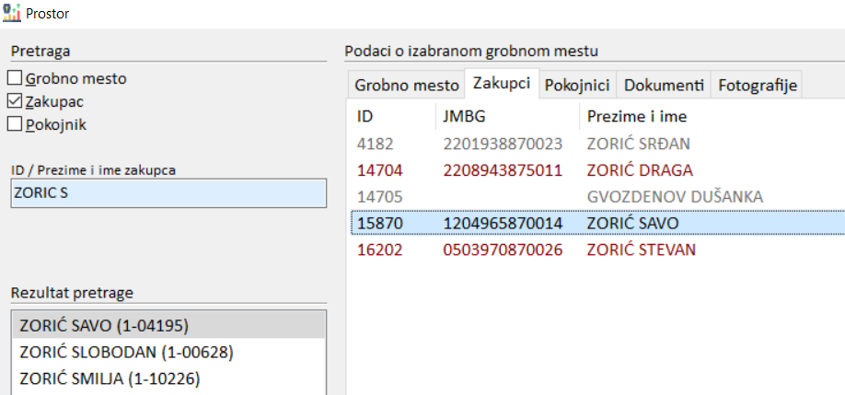Select the ZORIĆ DRAGA row
Screen dimensions: 845x395
tap(639, 170)
